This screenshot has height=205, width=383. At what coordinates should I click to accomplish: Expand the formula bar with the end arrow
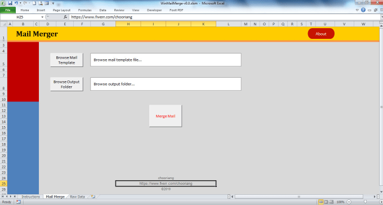tap(381, 17)
